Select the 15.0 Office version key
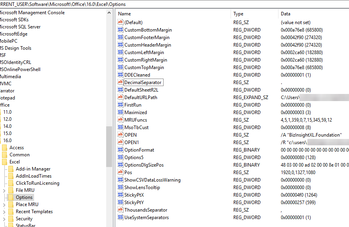The height and width of the screenshot is (227, 349). (x=8, y=133)
